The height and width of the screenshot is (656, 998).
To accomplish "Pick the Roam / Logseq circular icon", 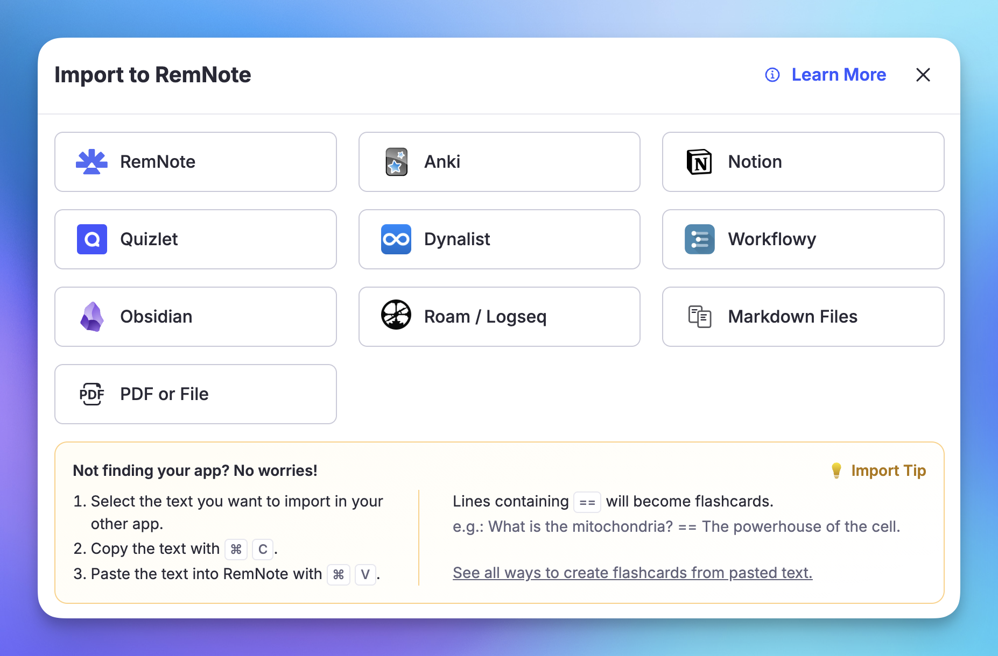I will [x=396, y=315].
